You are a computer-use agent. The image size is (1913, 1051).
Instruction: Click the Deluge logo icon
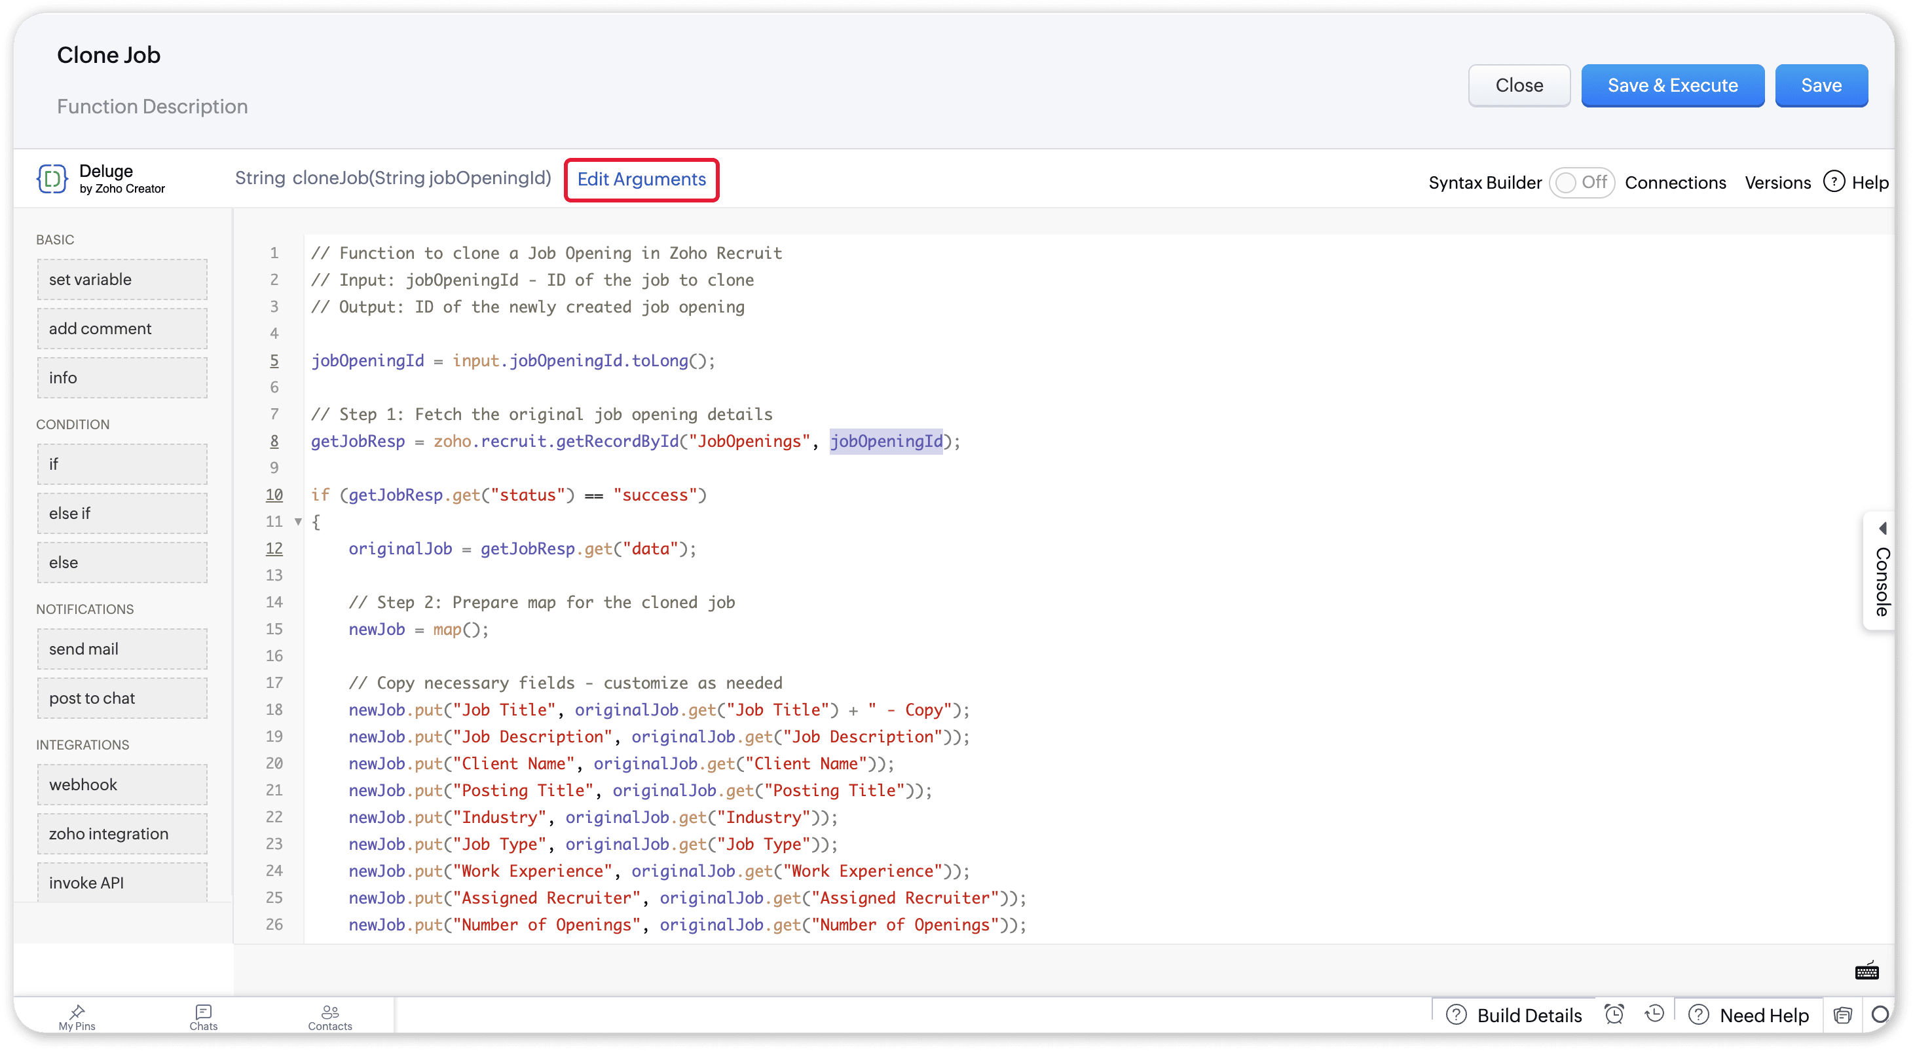(52, 179)
